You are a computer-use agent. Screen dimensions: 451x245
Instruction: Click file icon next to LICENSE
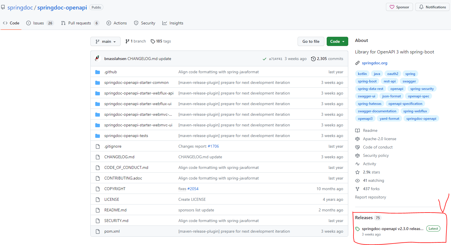click(x=98, y=200)
